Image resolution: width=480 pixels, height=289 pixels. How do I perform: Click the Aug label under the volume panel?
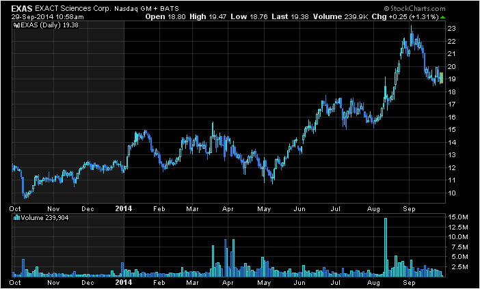click(x=373, y=283)
